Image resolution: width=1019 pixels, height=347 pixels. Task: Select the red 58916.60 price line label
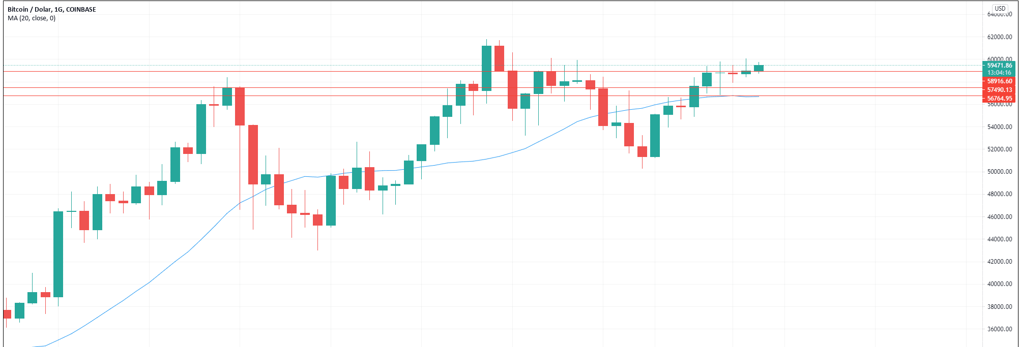(999, 81)
